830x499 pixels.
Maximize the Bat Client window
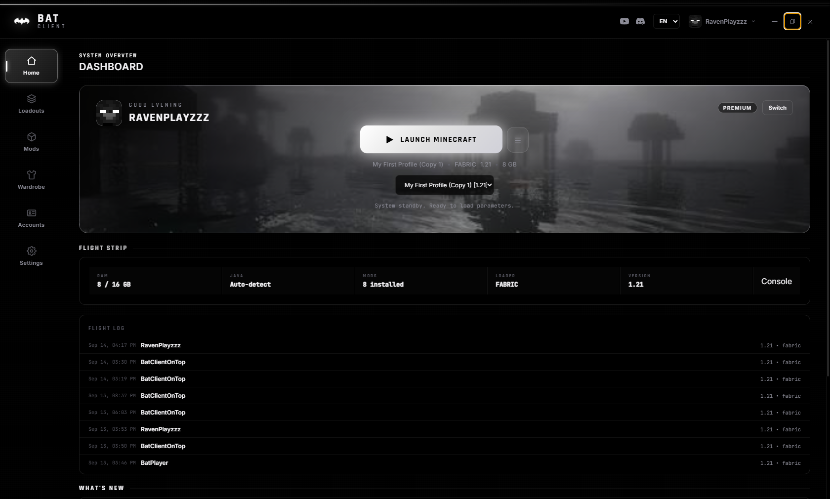(x=792, y=21)
